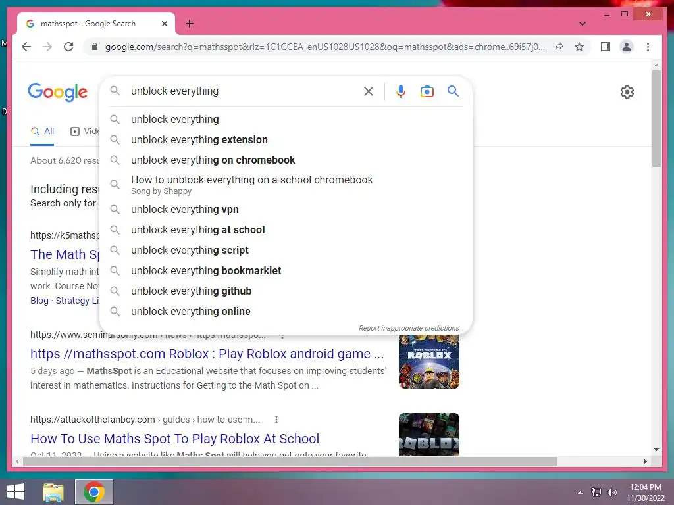This screenshot has width=674, height=505.
Task: Open Chrome three-dot menu
Action: tap(648, 47)
